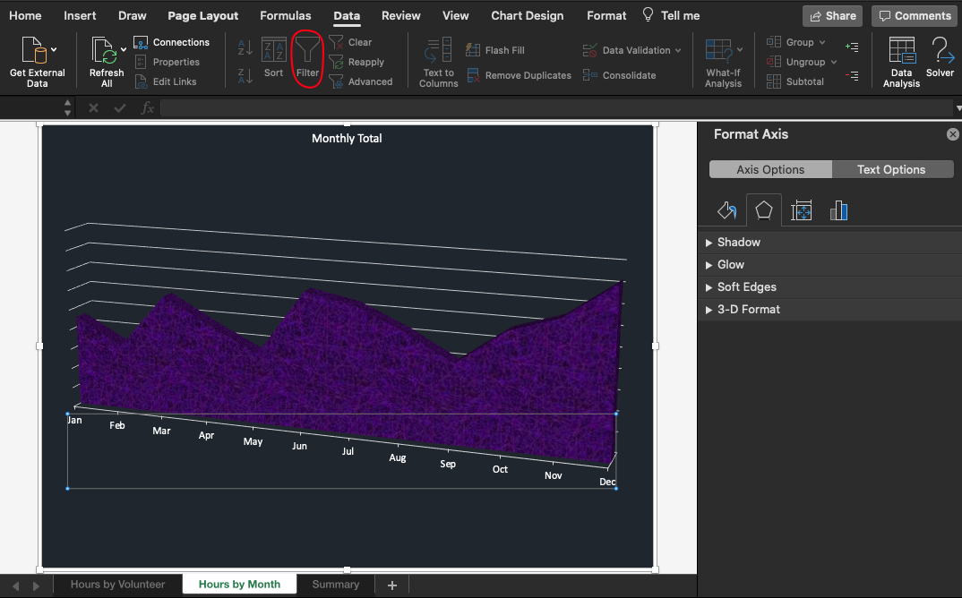Screen dimensions: 962x598
Task: Select Size & Properties icon in pane
Action: point(802,210)
